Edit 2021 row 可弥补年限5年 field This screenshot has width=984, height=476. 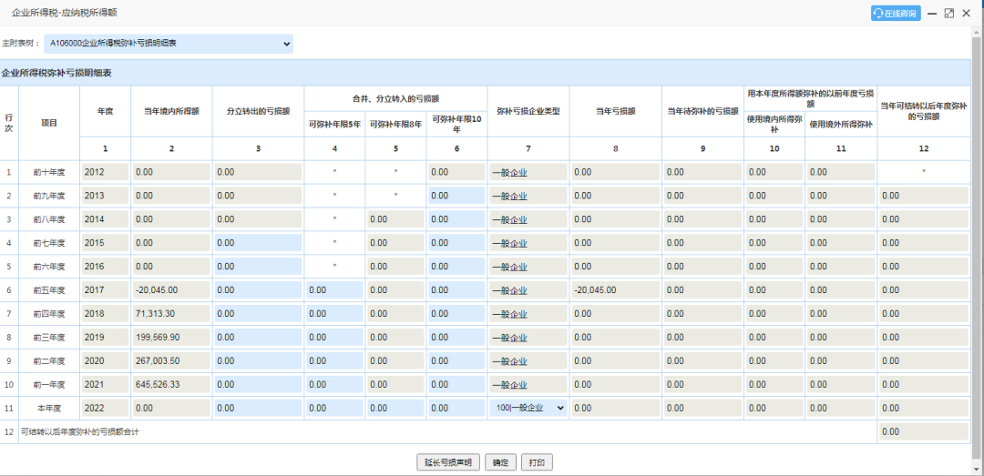pyautogui.click(x=334, y=384)
